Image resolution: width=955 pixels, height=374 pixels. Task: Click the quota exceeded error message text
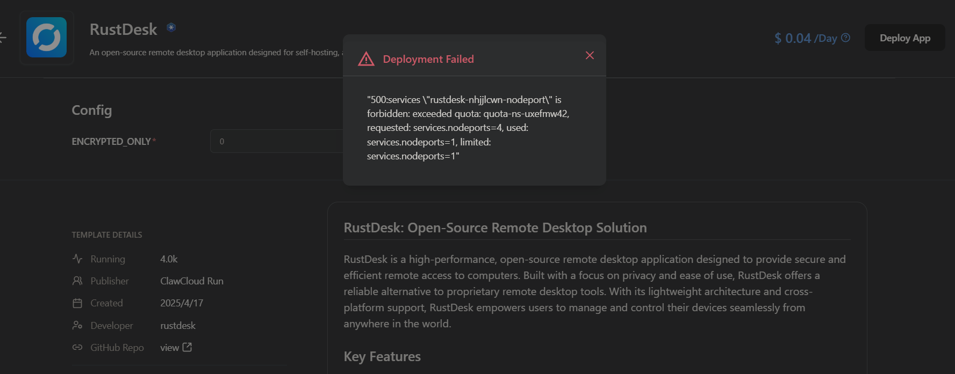[x=468, y=128]
